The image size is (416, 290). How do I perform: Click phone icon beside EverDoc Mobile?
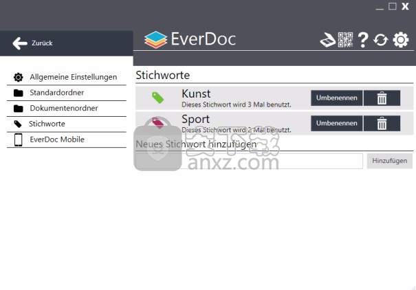tap(19, 140)
